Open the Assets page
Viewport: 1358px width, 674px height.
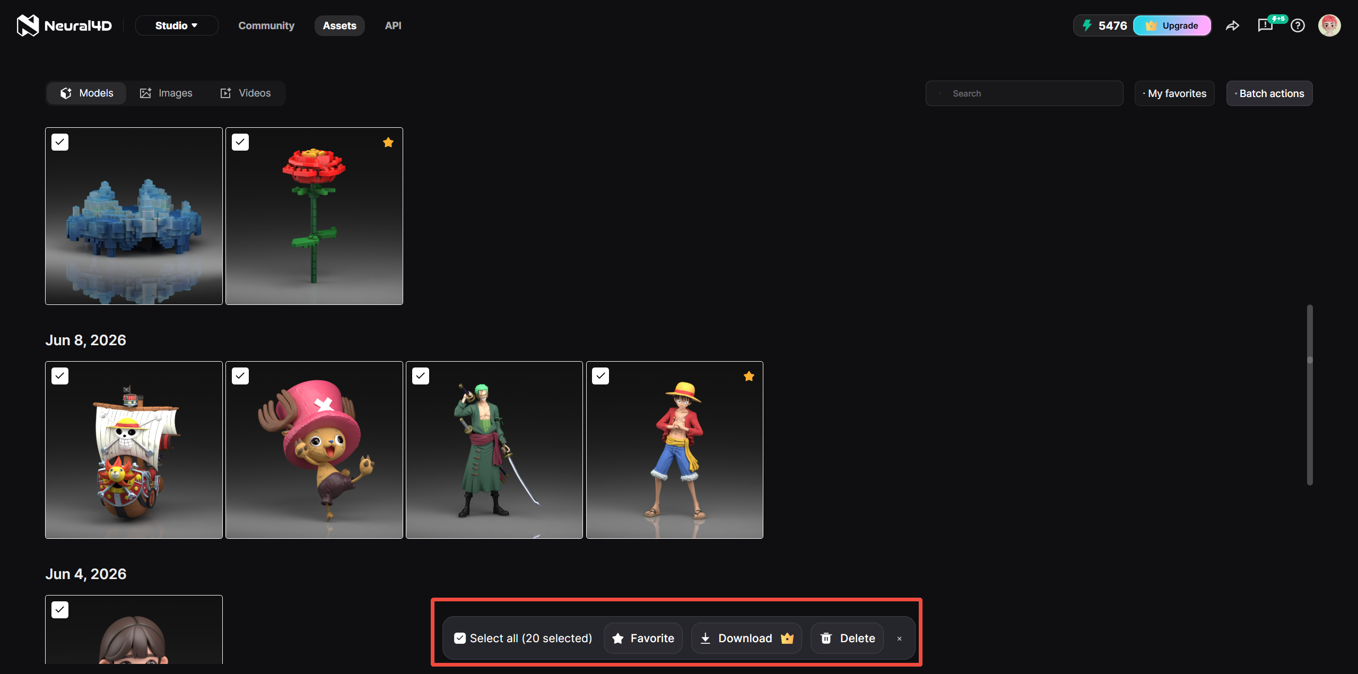[339, 25]
